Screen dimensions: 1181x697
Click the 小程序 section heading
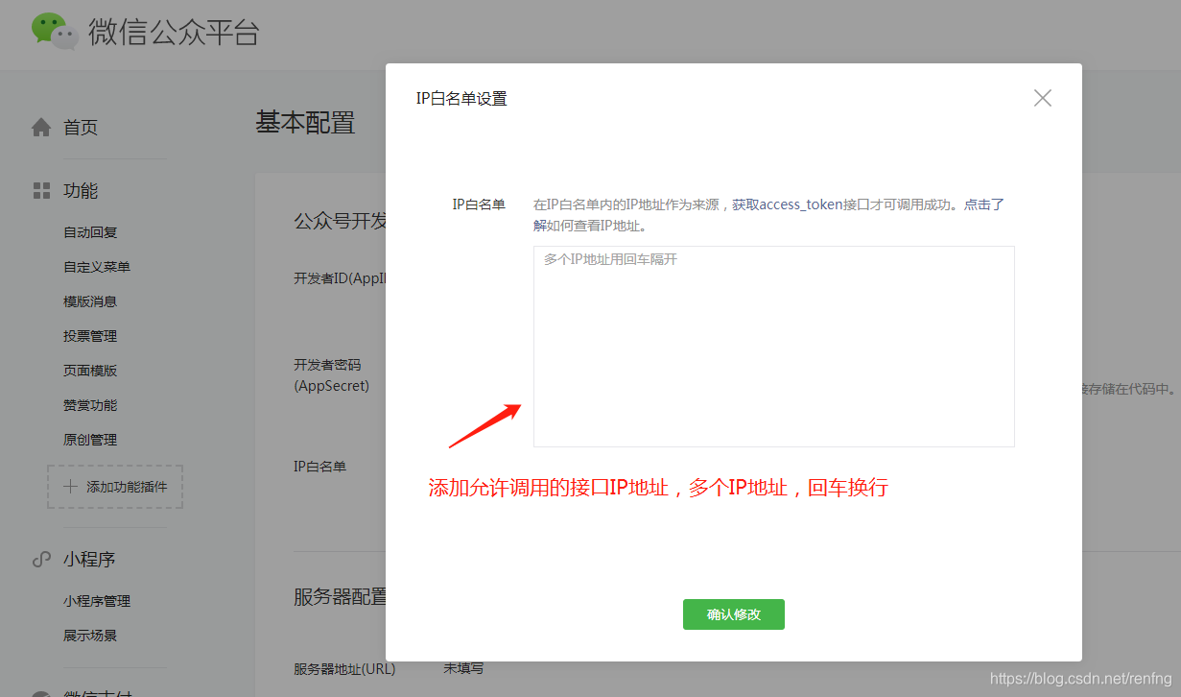coord(89,559)
